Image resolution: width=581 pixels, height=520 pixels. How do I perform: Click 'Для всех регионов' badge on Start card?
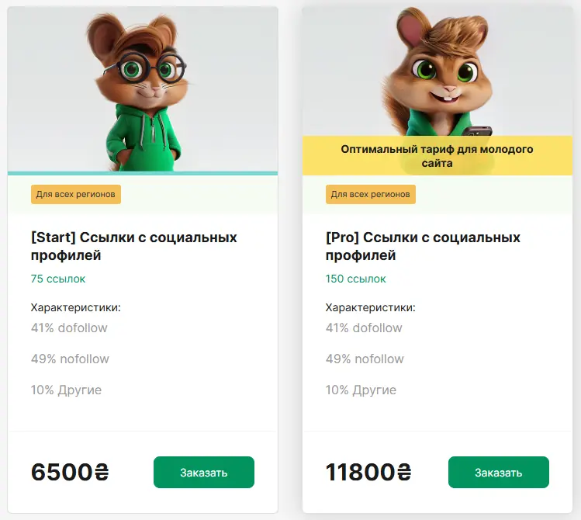coord(76,194)
